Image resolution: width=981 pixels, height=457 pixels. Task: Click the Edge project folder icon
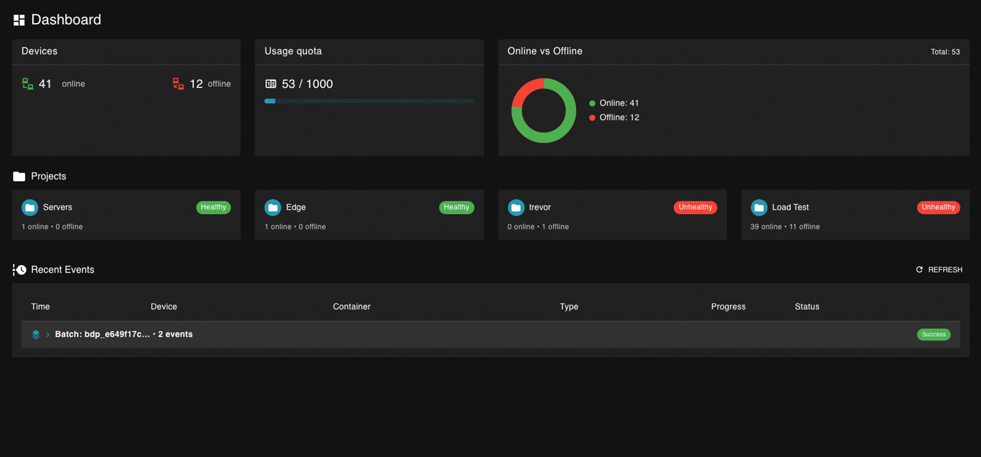click(272, 207)
